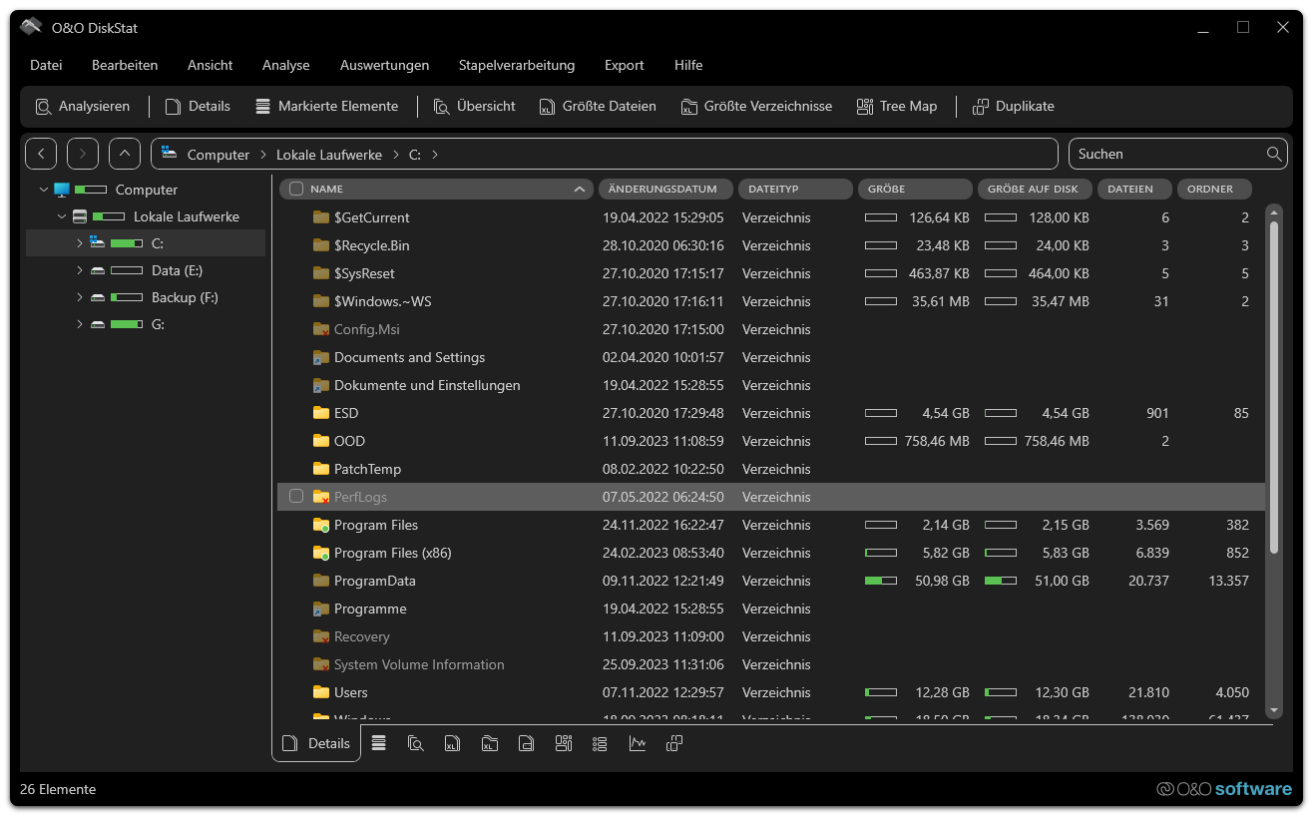The height and width of the screenshot is (816, 1313).
Task: Expand the G: drive tree node
Action: 80,324
